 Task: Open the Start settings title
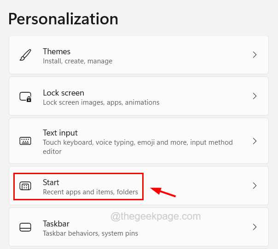click(51, 182)
